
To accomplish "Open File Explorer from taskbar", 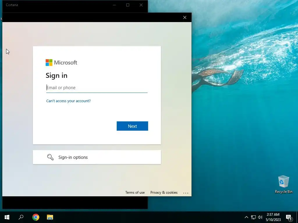I will coord(50,217).
